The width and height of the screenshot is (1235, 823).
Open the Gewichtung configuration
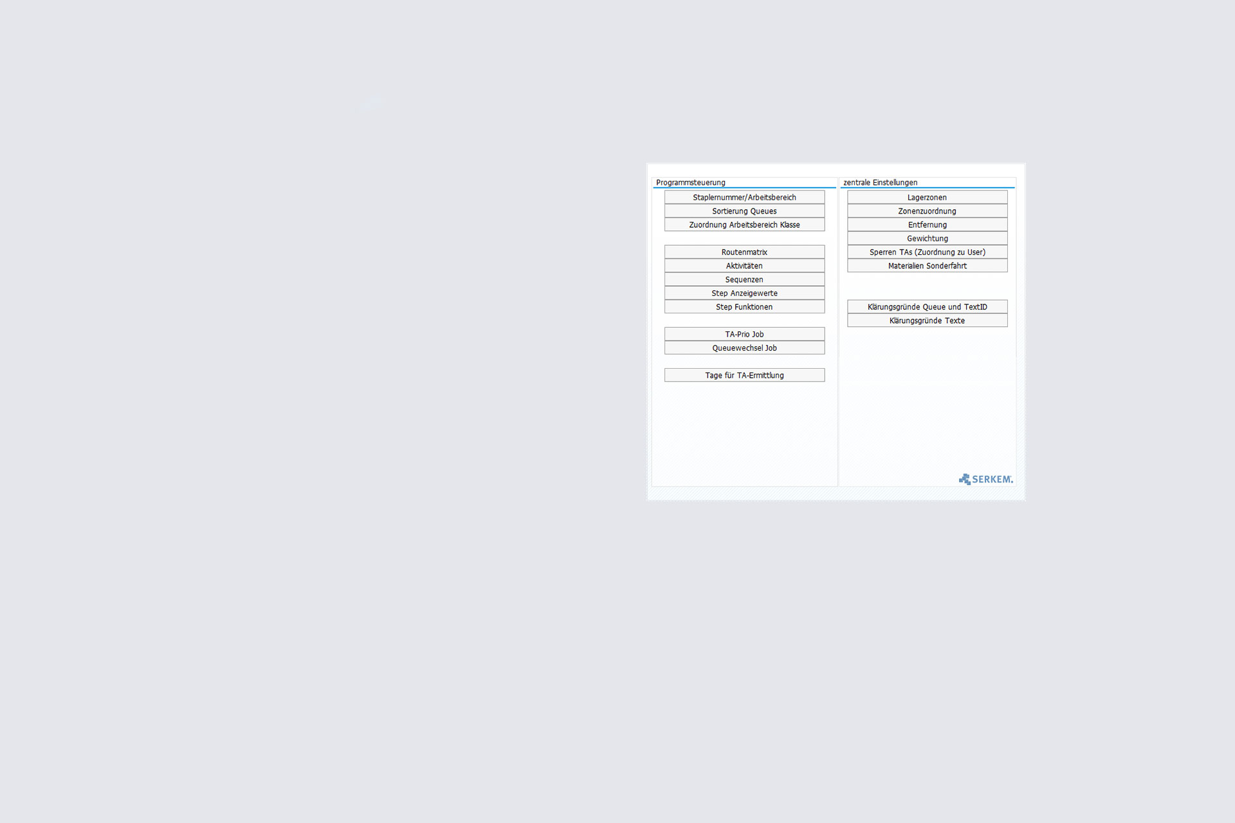pyautogui.click(x=927, y=239)
